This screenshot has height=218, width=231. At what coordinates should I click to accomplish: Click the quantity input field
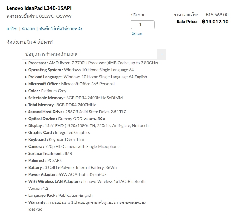point(143,25)
